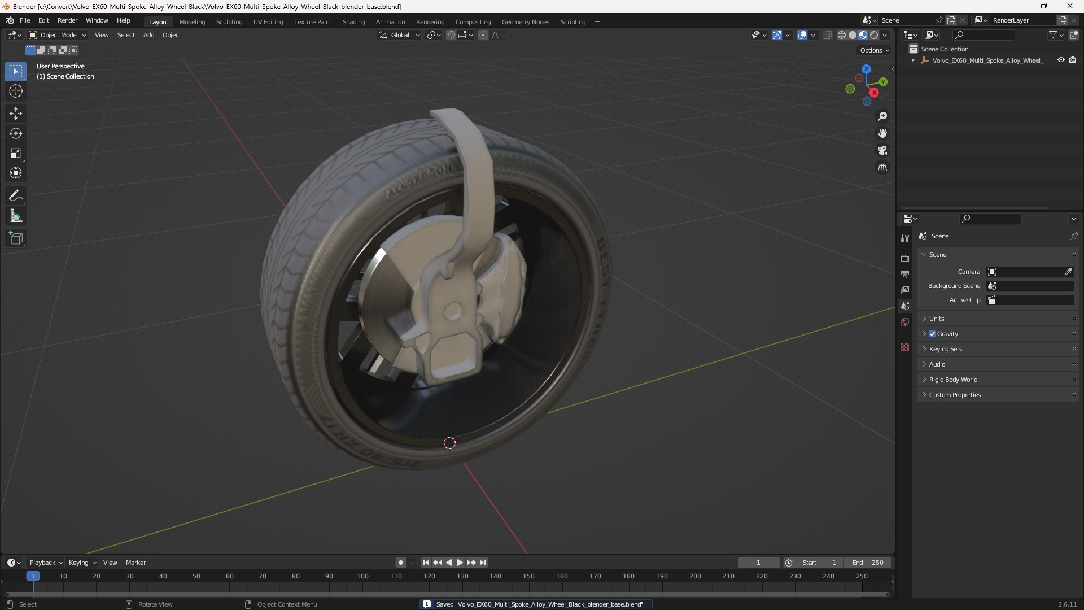
Task: Open the Tool properties tab
Action: point(905,238)
